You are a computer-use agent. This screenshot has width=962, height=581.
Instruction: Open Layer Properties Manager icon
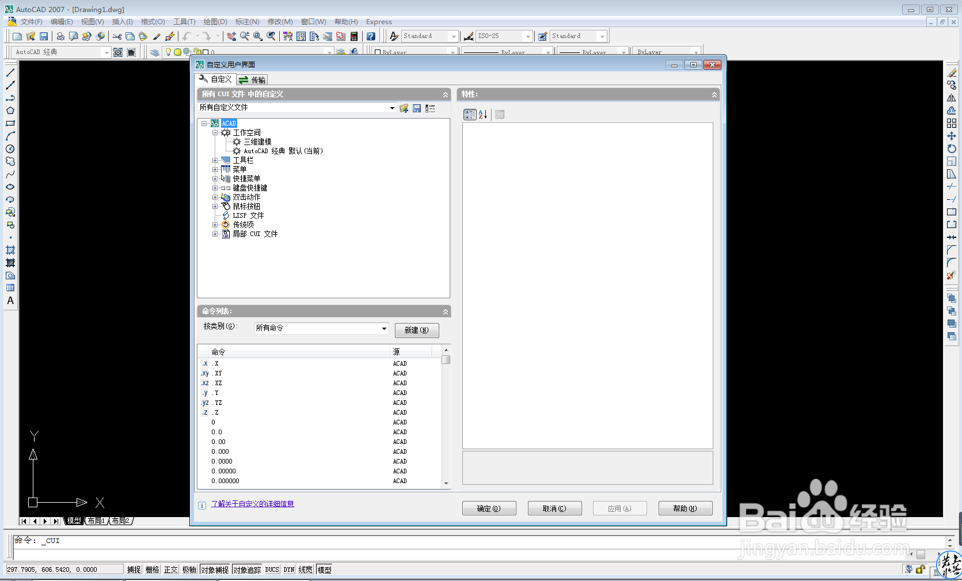click(155, 52)
